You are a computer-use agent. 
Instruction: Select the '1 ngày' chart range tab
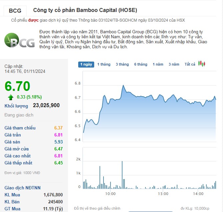(x=86, y=64)
